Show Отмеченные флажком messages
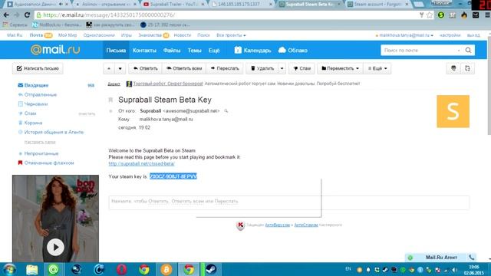This screenshot has height=276, width=491. pyautogui.click(x=49, y=163)
